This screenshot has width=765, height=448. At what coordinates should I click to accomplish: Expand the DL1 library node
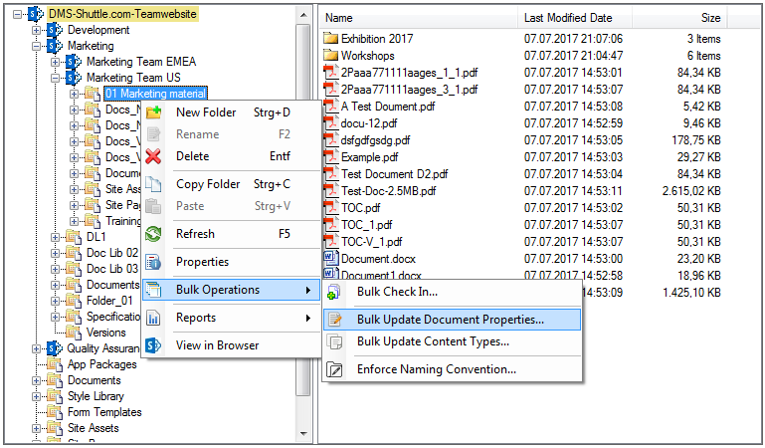(55, 237)
